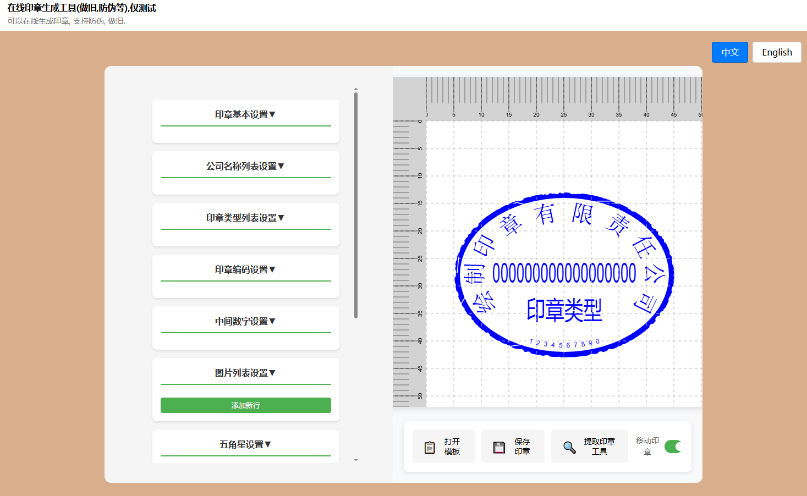This screenshot has height=496, width=807.
Task: Expand the 印章基本设置 settings panel
Action: pos(245,114)
